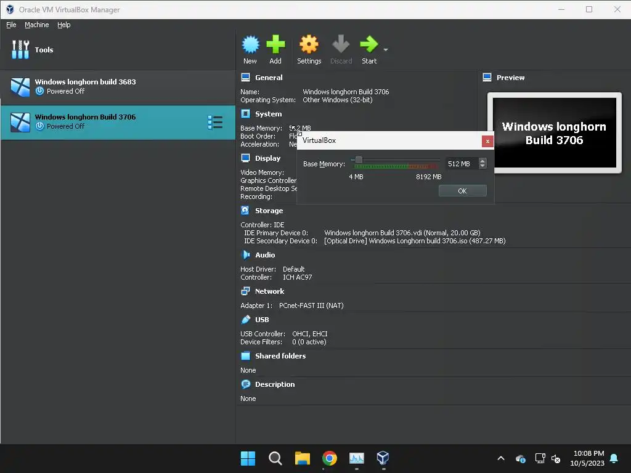This screenshot has height=473, width=631.
Task: Click the Host Driver Default value
Action: (x=293, y=269)
